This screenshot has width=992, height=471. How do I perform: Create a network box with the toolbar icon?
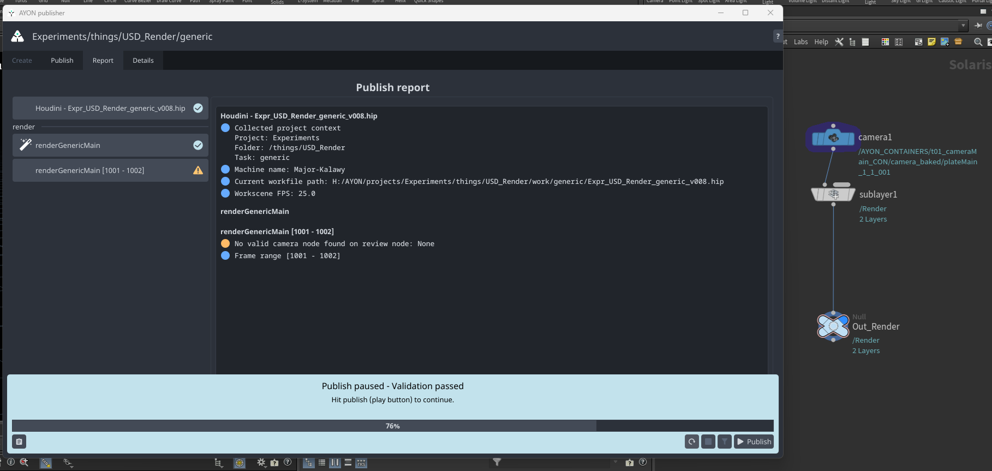[918, 42]
